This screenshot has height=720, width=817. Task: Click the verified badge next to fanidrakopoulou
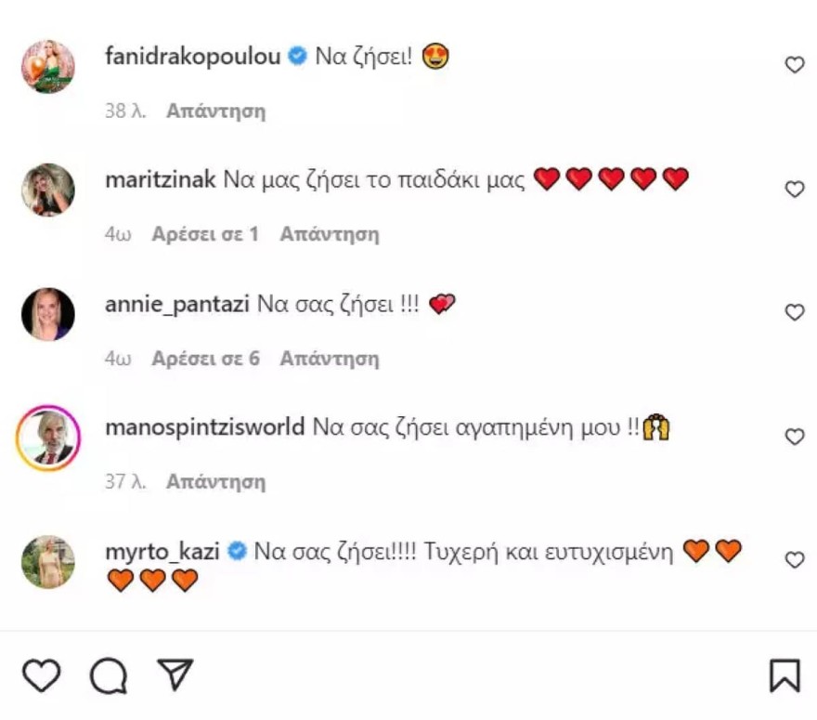pos(296,56)
